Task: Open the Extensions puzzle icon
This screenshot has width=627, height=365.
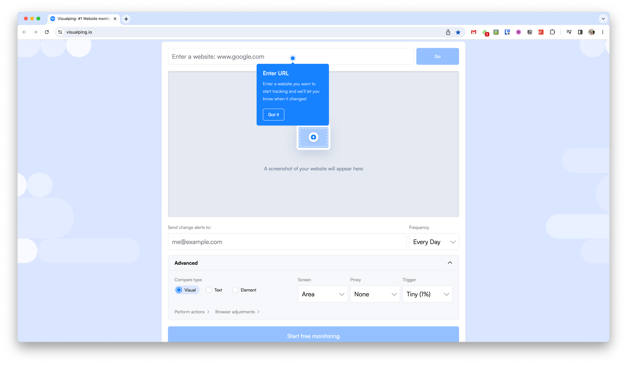Action: [552, 32]
